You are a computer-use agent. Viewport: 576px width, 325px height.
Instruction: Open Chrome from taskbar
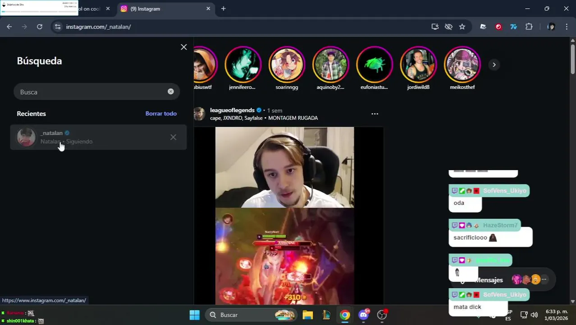345,315
